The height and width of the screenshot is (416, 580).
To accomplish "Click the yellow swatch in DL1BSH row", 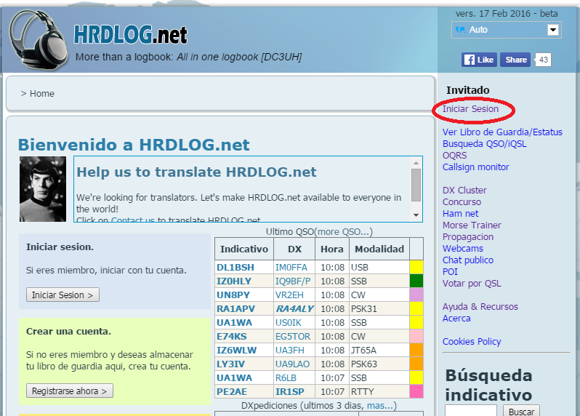I will tap(416, 267).
